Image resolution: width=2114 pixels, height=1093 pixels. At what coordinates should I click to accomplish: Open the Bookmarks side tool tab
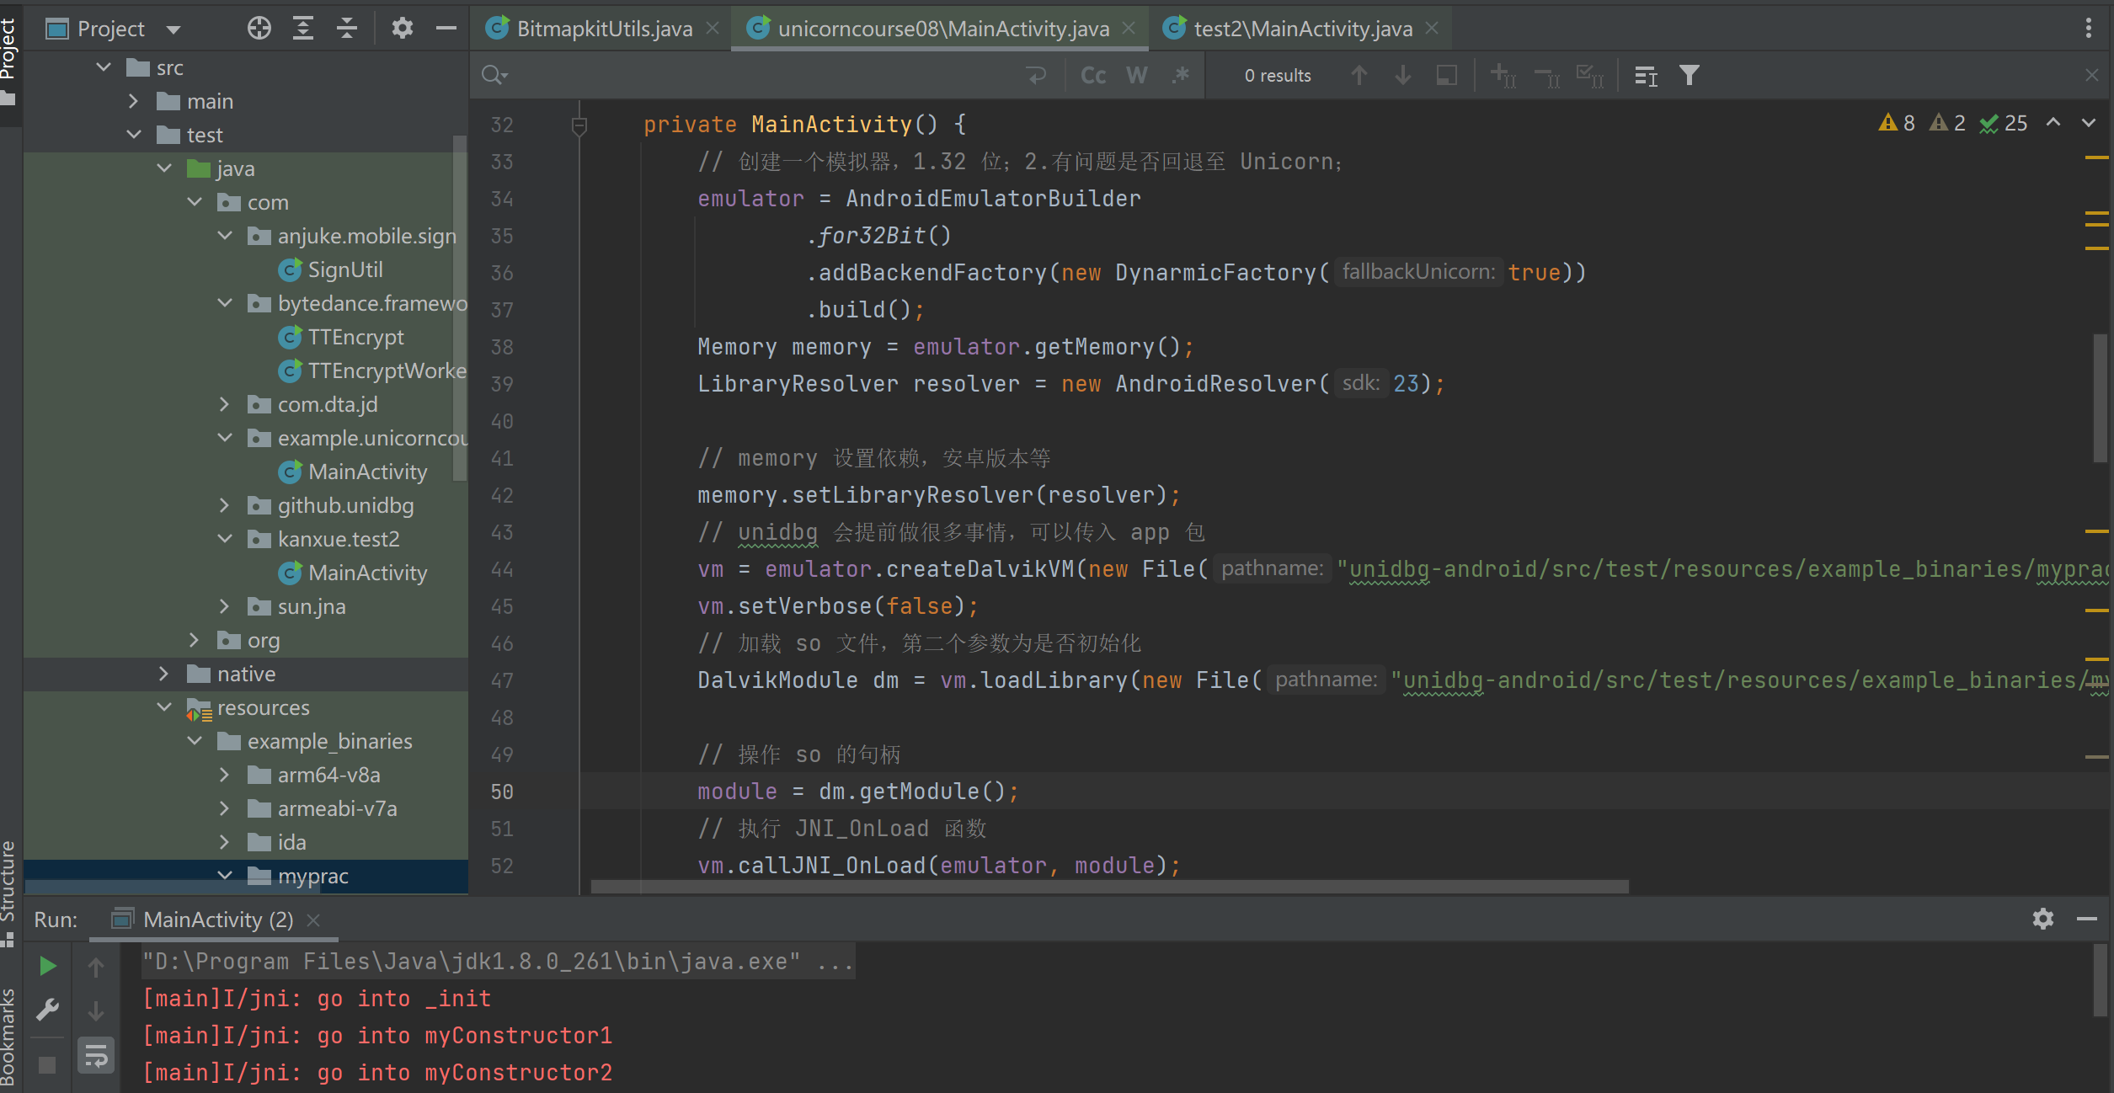pos(9,1037)
